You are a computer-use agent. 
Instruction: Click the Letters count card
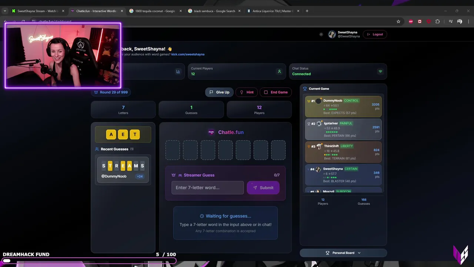[x=123, y=110]
